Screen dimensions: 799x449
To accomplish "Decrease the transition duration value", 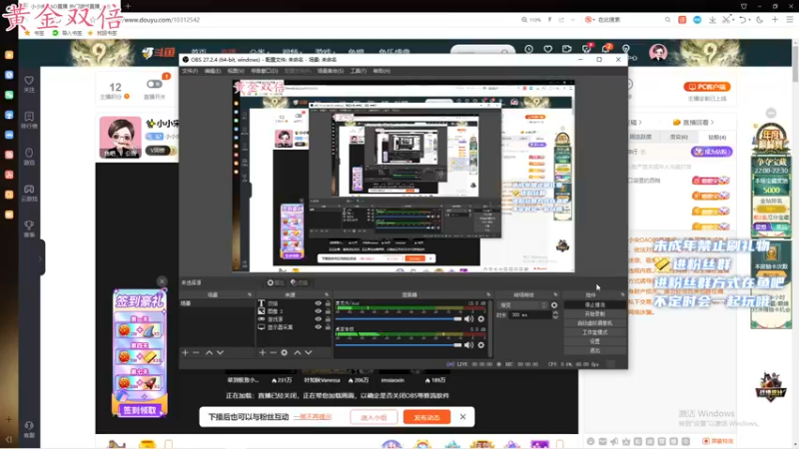I will 555,317.
